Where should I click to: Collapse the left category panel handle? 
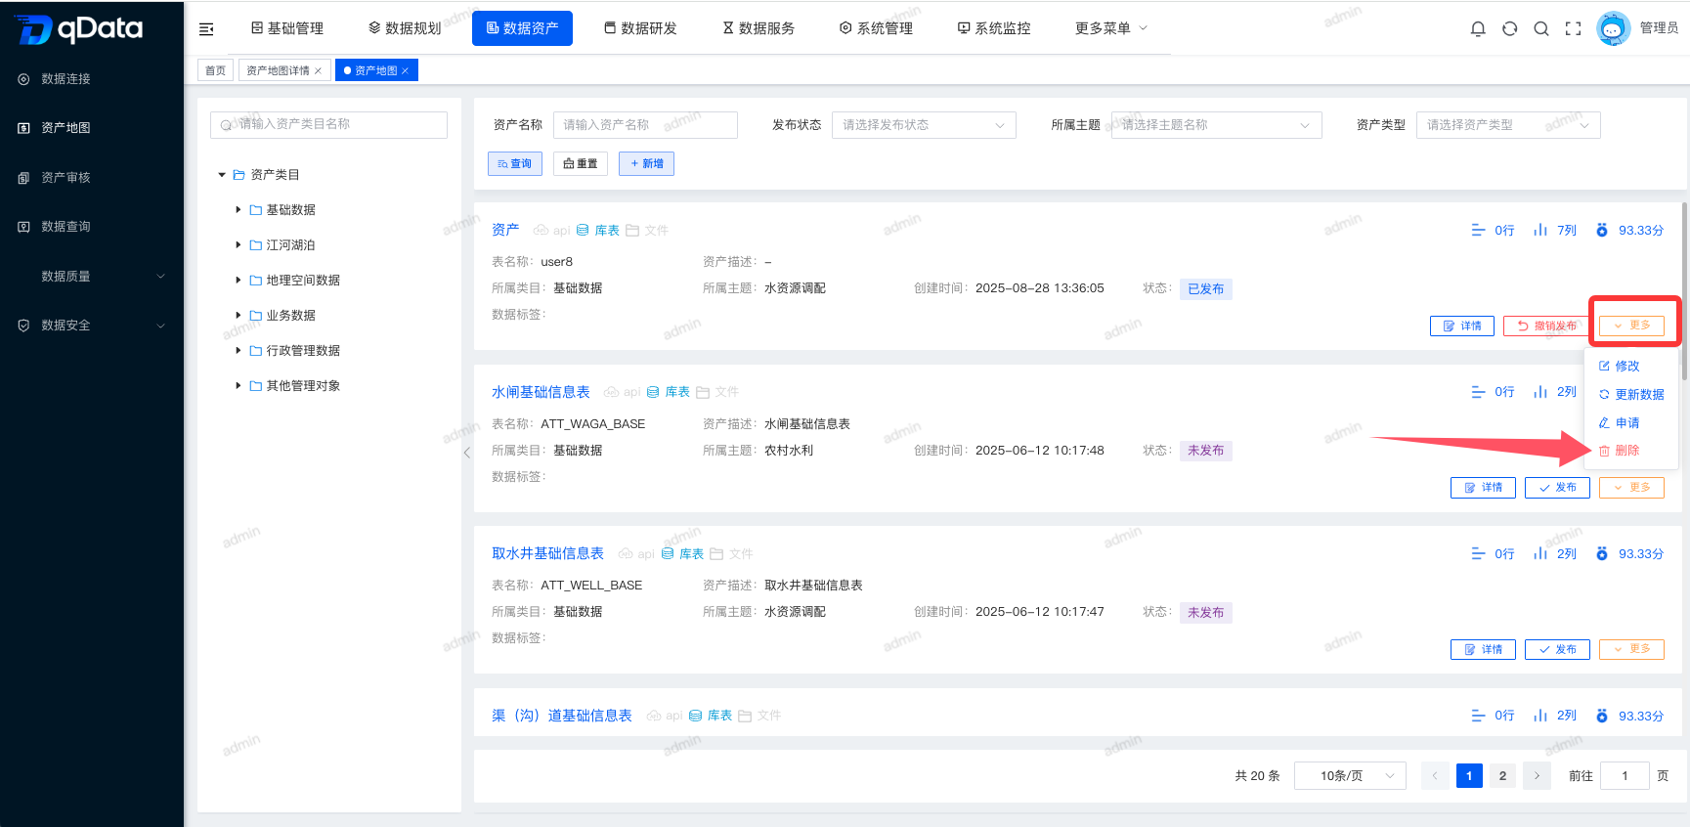pos(467,453)
